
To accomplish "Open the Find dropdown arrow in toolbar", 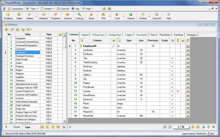I will (x=110, y=16).
